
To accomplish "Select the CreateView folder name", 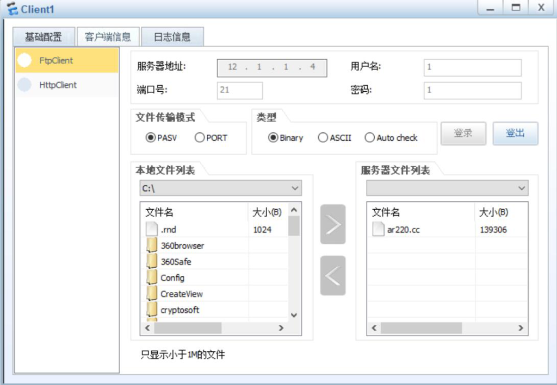I will [x=182, y=294].
